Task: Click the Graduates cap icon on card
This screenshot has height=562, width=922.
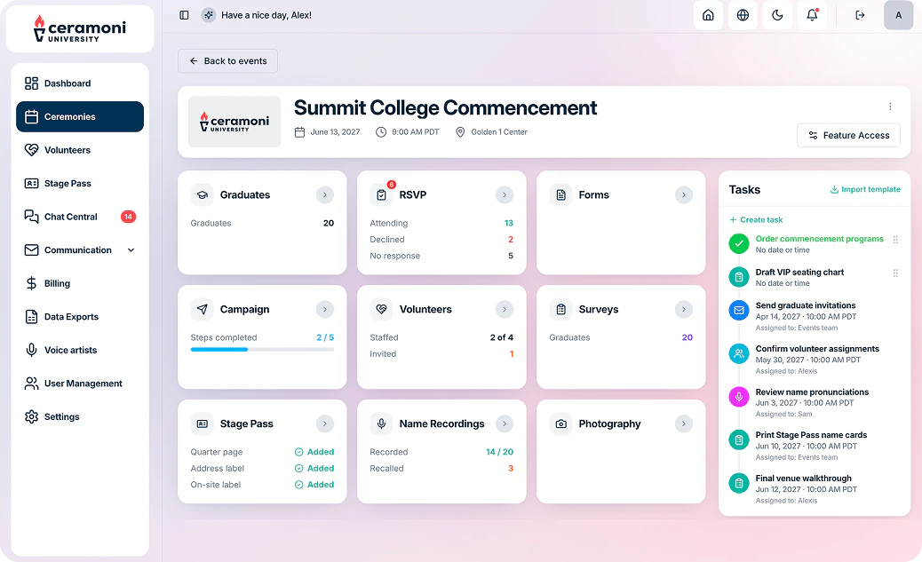Action: pos(203,194)
